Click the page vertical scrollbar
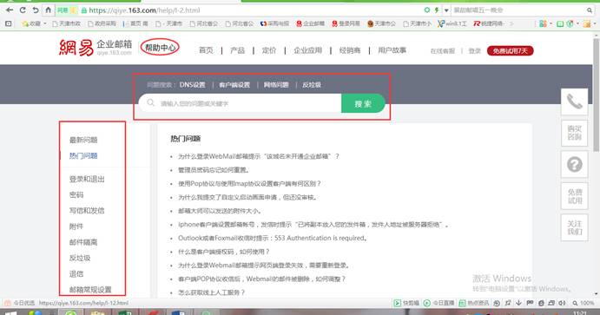This screenshot has width=600, height=315. (596, 94)
